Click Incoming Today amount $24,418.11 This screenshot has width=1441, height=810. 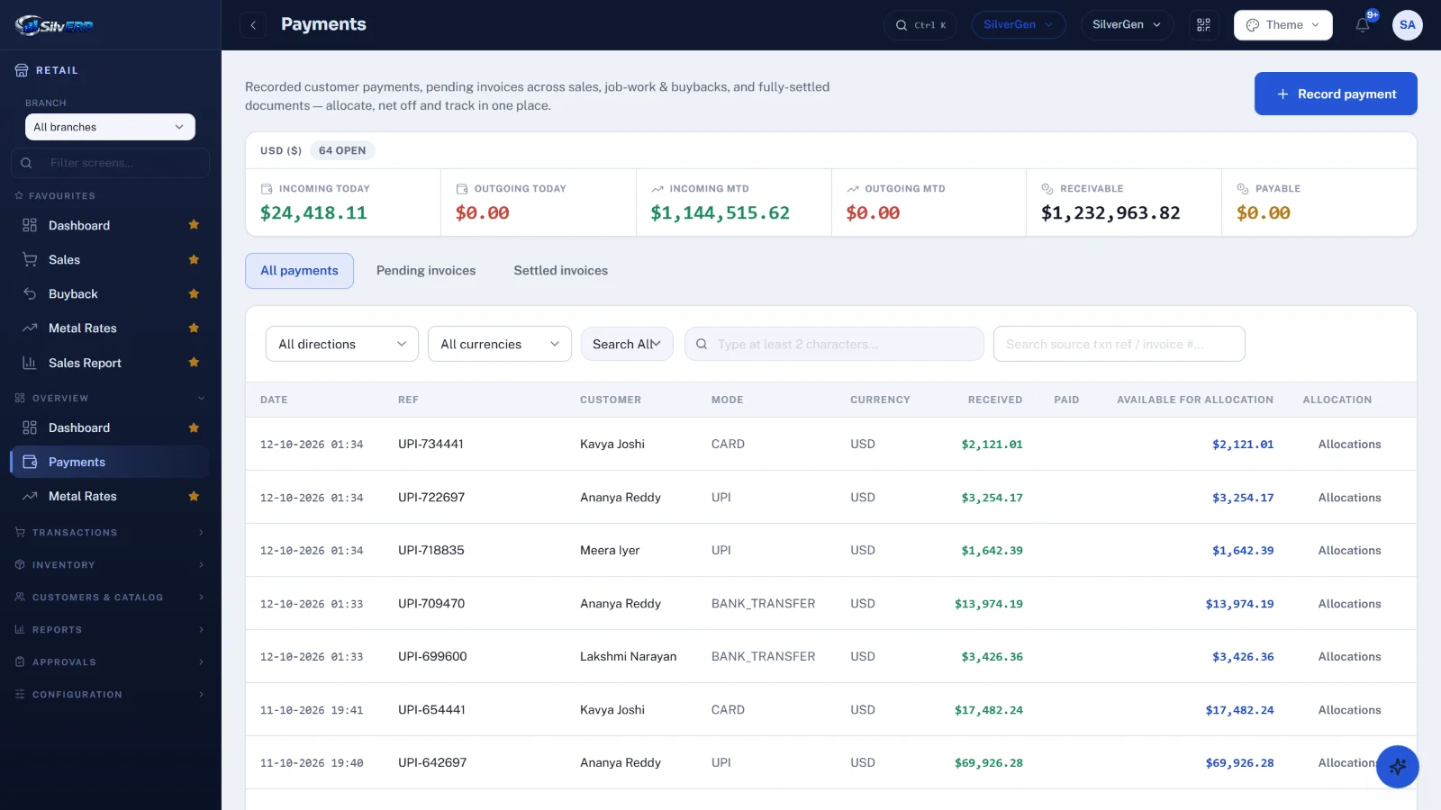(x=313, y=213)
